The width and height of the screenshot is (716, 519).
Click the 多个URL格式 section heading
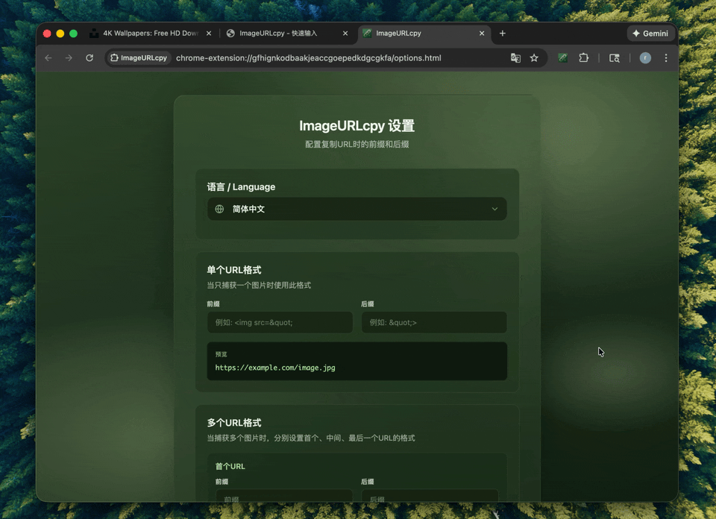pyautogui.click(x=234, y=423)
